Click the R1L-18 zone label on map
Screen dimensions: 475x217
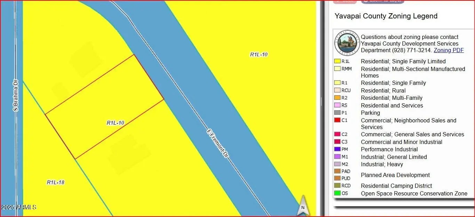point(56,182)
